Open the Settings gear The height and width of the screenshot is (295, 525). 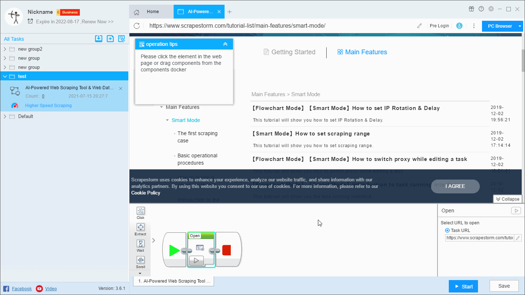491,9
